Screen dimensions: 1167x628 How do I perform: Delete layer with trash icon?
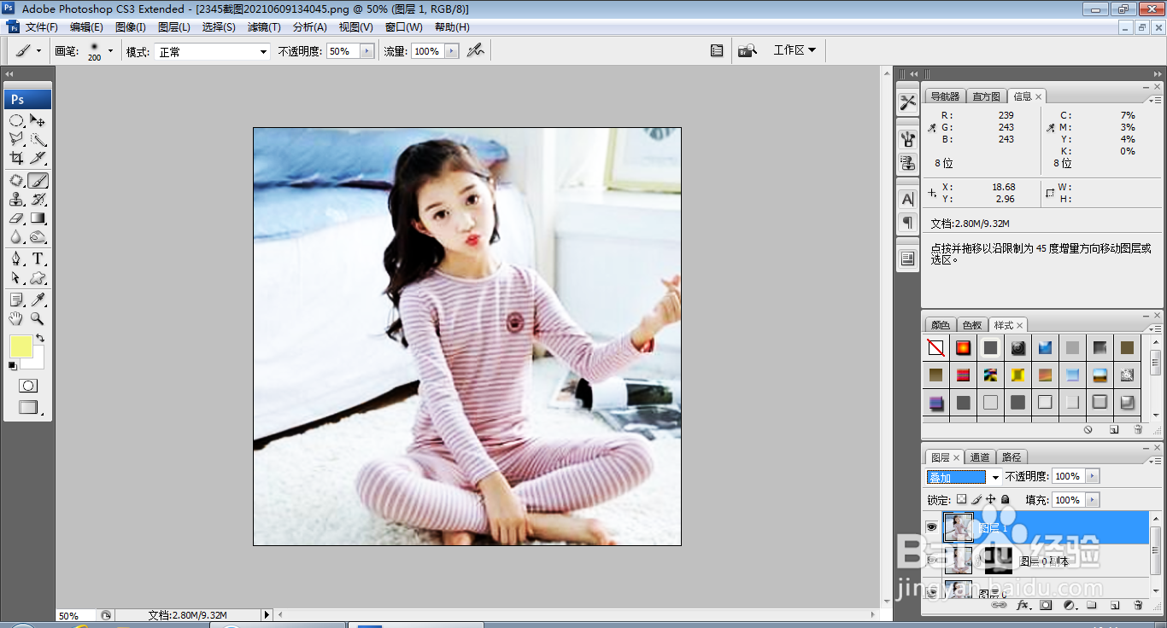[x=1138, y=606]
